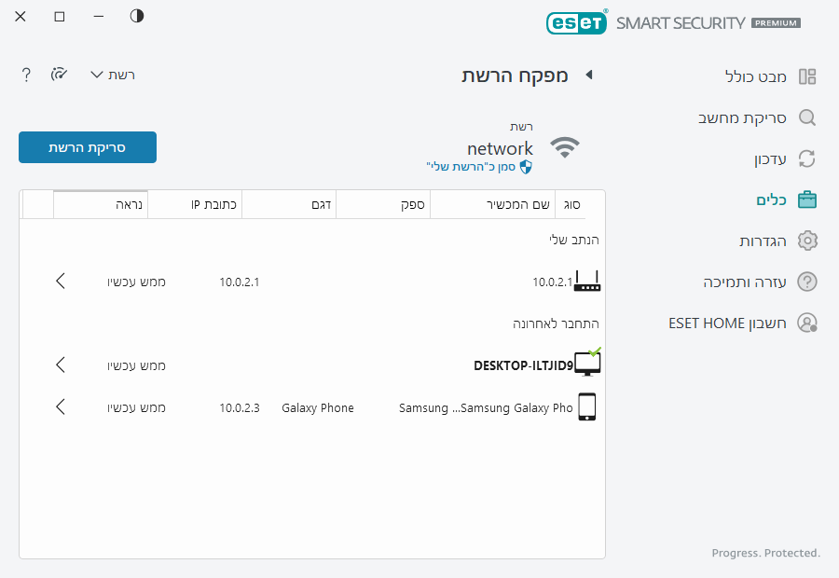Click the Wi-Fi network signal icon

pos(564,147)
